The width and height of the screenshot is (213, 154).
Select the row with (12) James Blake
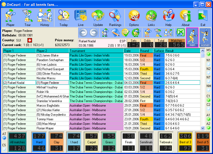click(101, 55)
